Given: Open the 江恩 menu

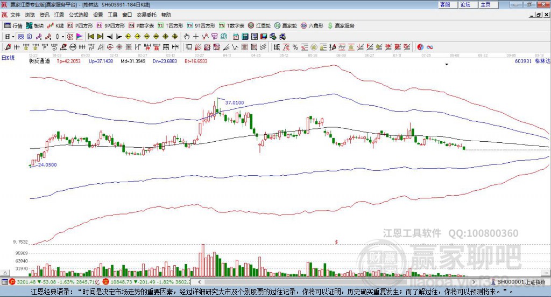Looking at the screenshot, I should [59, 15].
